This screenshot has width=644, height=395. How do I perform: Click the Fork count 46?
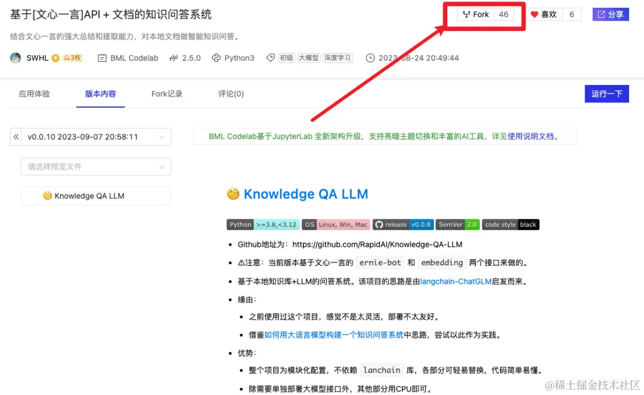pos(503,14)
